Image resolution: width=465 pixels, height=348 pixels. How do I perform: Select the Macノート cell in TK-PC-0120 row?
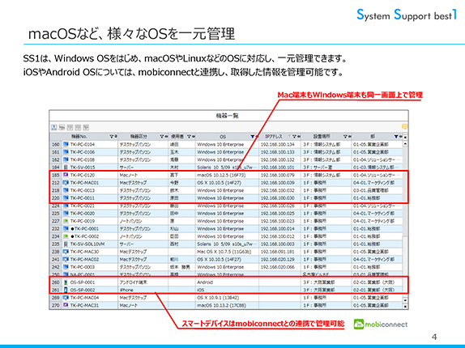(143, 175)
